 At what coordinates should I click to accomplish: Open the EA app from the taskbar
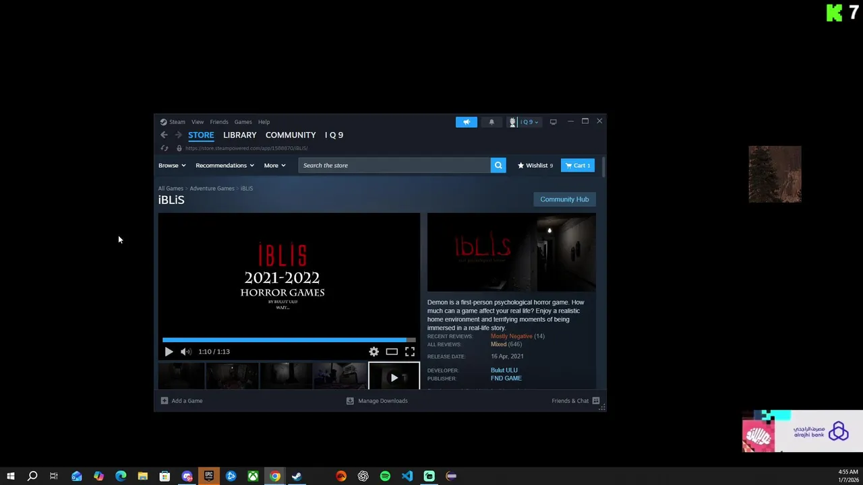click(341, 476)
